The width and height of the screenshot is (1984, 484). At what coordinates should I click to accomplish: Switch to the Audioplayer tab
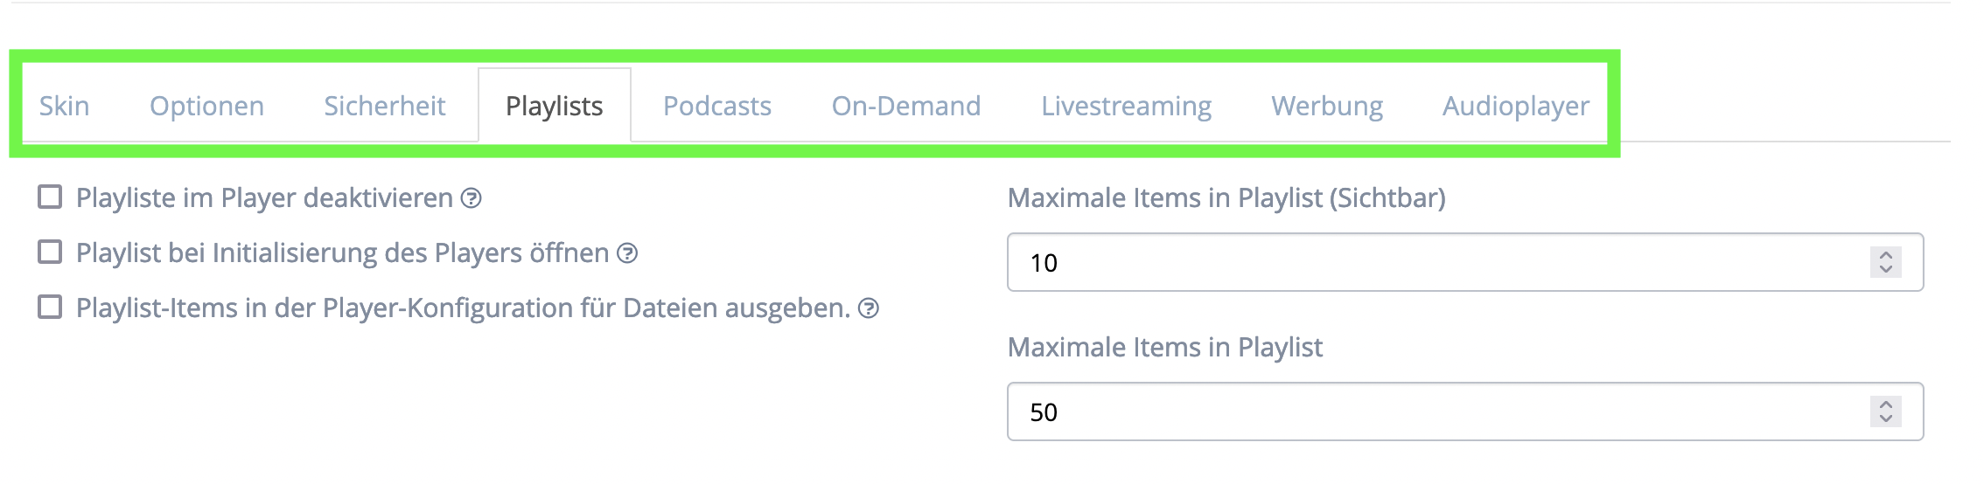tap(1516, 106)
